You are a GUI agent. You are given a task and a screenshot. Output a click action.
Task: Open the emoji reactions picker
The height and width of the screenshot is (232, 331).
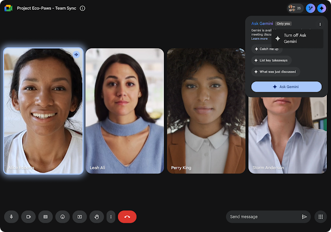pos(63,216)
